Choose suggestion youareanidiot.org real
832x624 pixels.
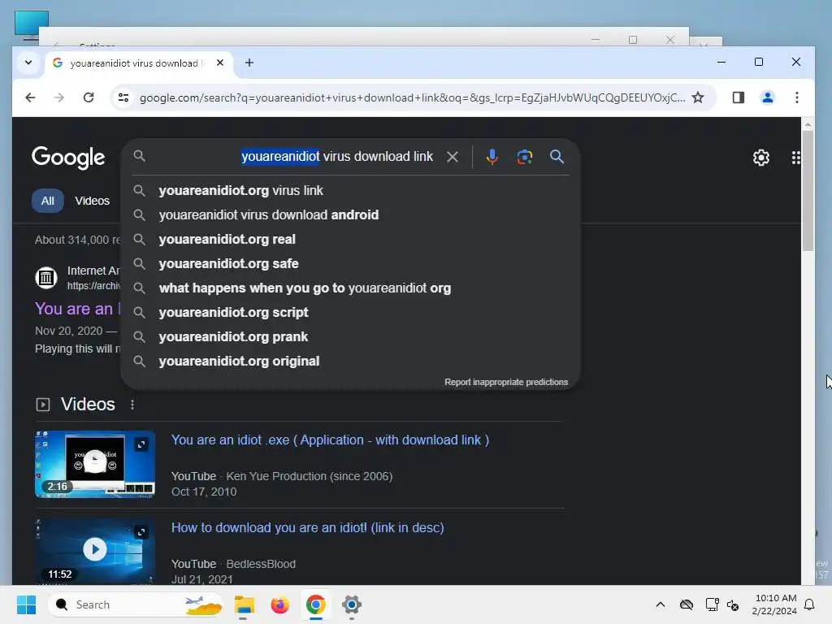click(x=350, y=240)
